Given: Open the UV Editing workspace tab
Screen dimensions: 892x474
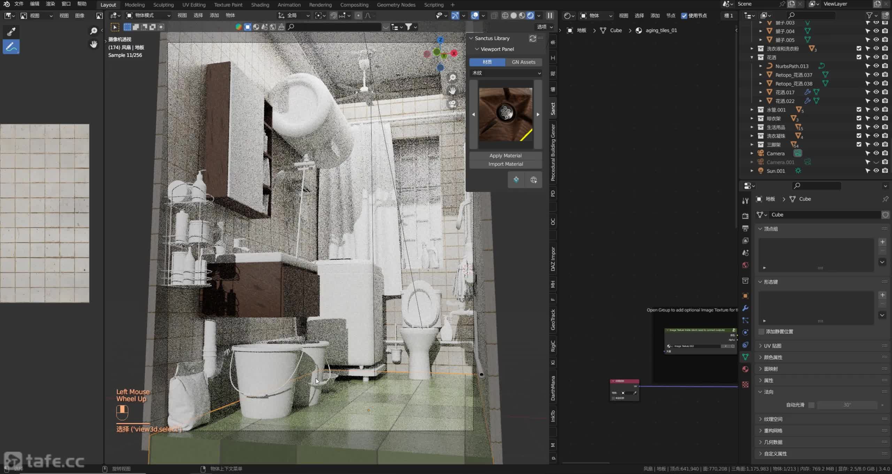Looking at the screenshot, I should [x=194, y=5].
